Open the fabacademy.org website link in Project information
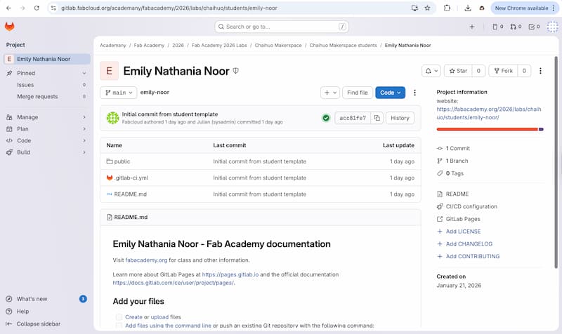The width and height of the screenshot is (562, 334). 488,113
